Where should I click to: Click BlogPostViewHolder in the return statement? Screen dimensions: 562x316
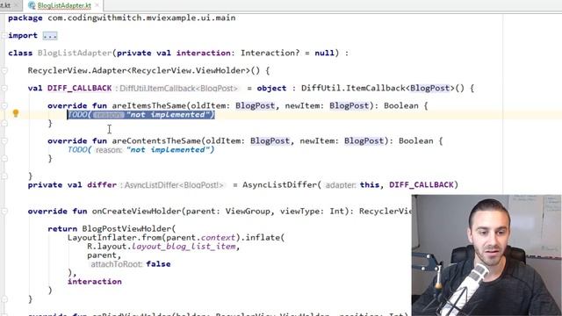click(x=126, y=228)
